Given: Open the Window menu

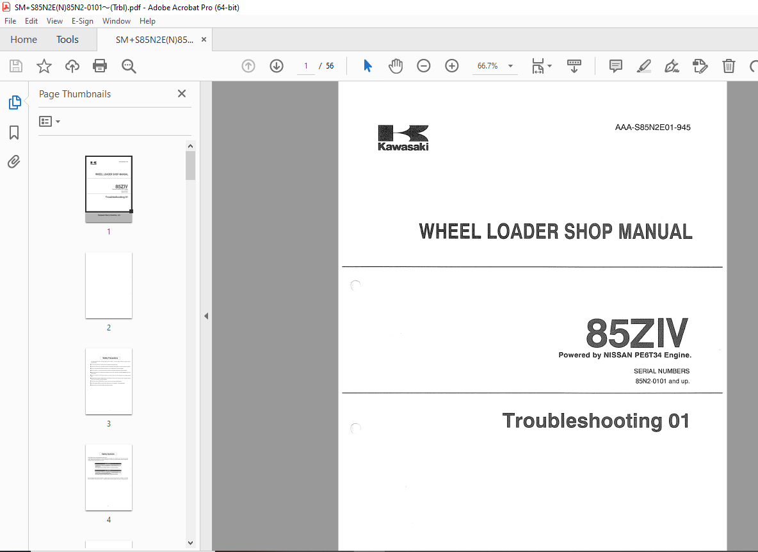Looking at the screenshot, I should click(x=117, y=21).
